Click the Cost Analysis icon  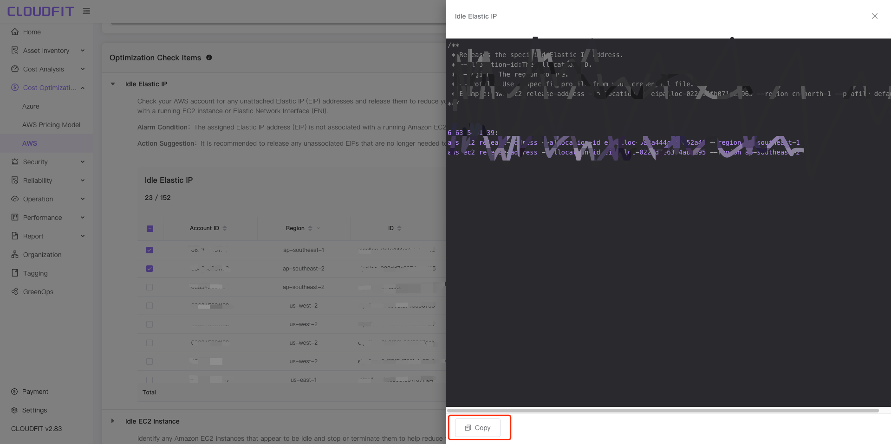tap(15, 69)
